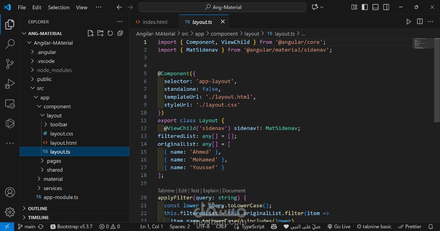Viewport: 440px width, 231px height.
Task: Open the Source Control view
Action: pos(10,64)
